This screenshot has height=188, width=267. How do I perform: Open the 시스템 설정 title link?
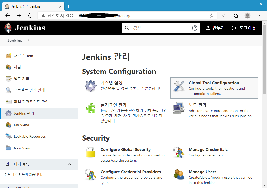pos(111,83)
